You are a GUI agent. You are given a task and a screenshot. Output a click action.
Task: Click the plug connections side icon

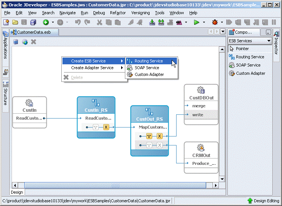pyautogui.click(x=6, y=72)
